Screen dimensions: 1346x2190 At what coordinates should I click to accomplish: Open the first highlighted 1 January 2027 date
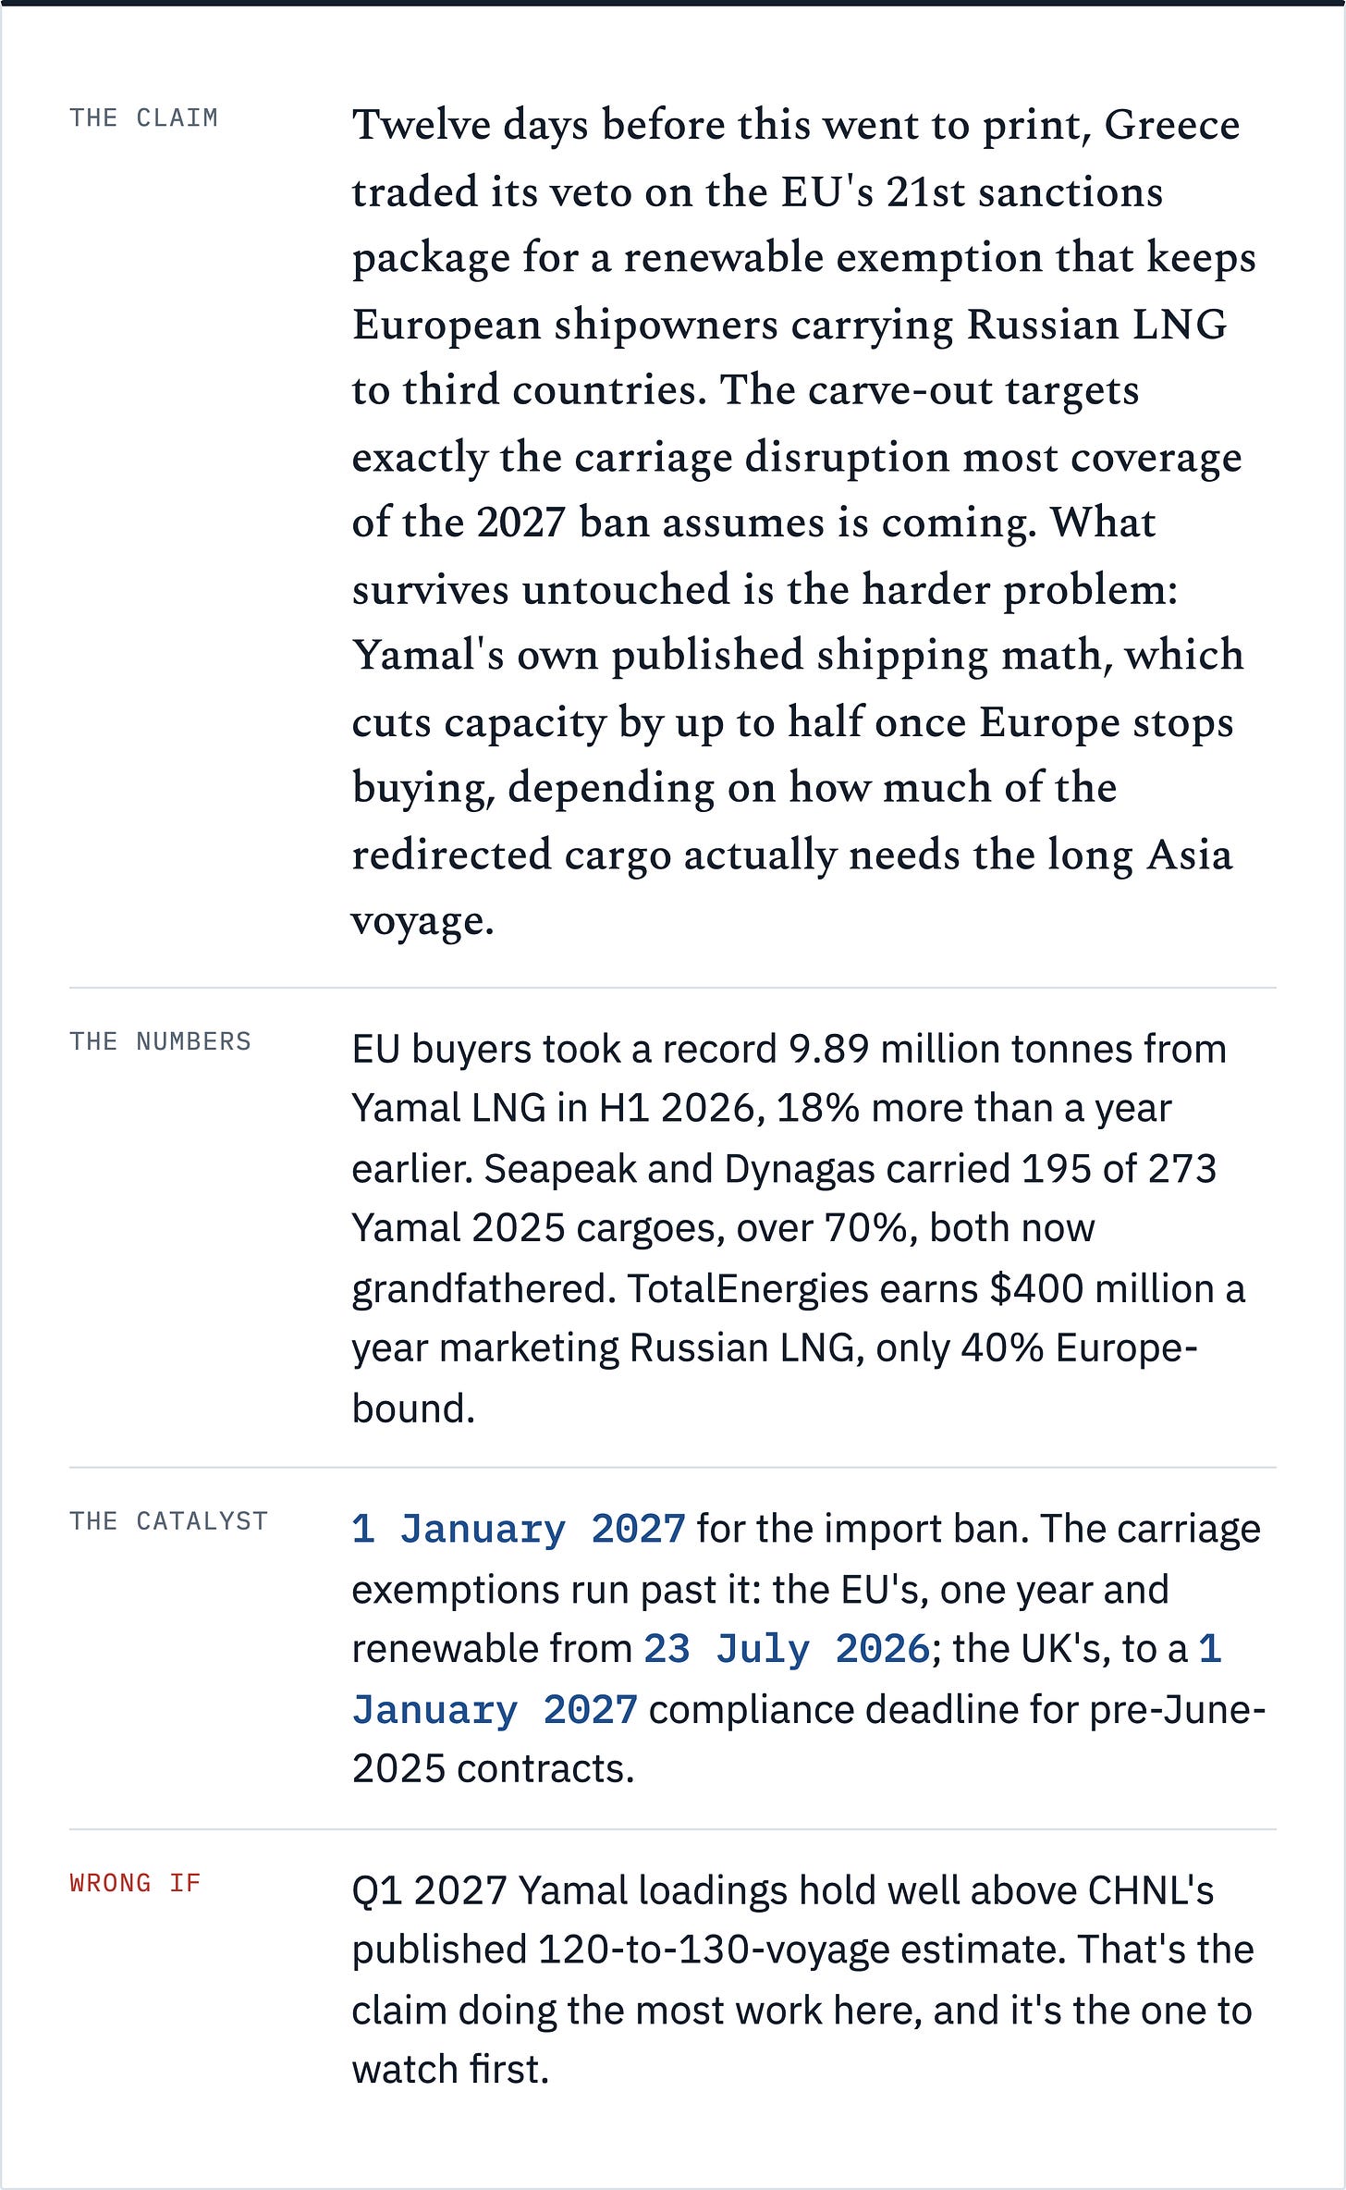519,1529
